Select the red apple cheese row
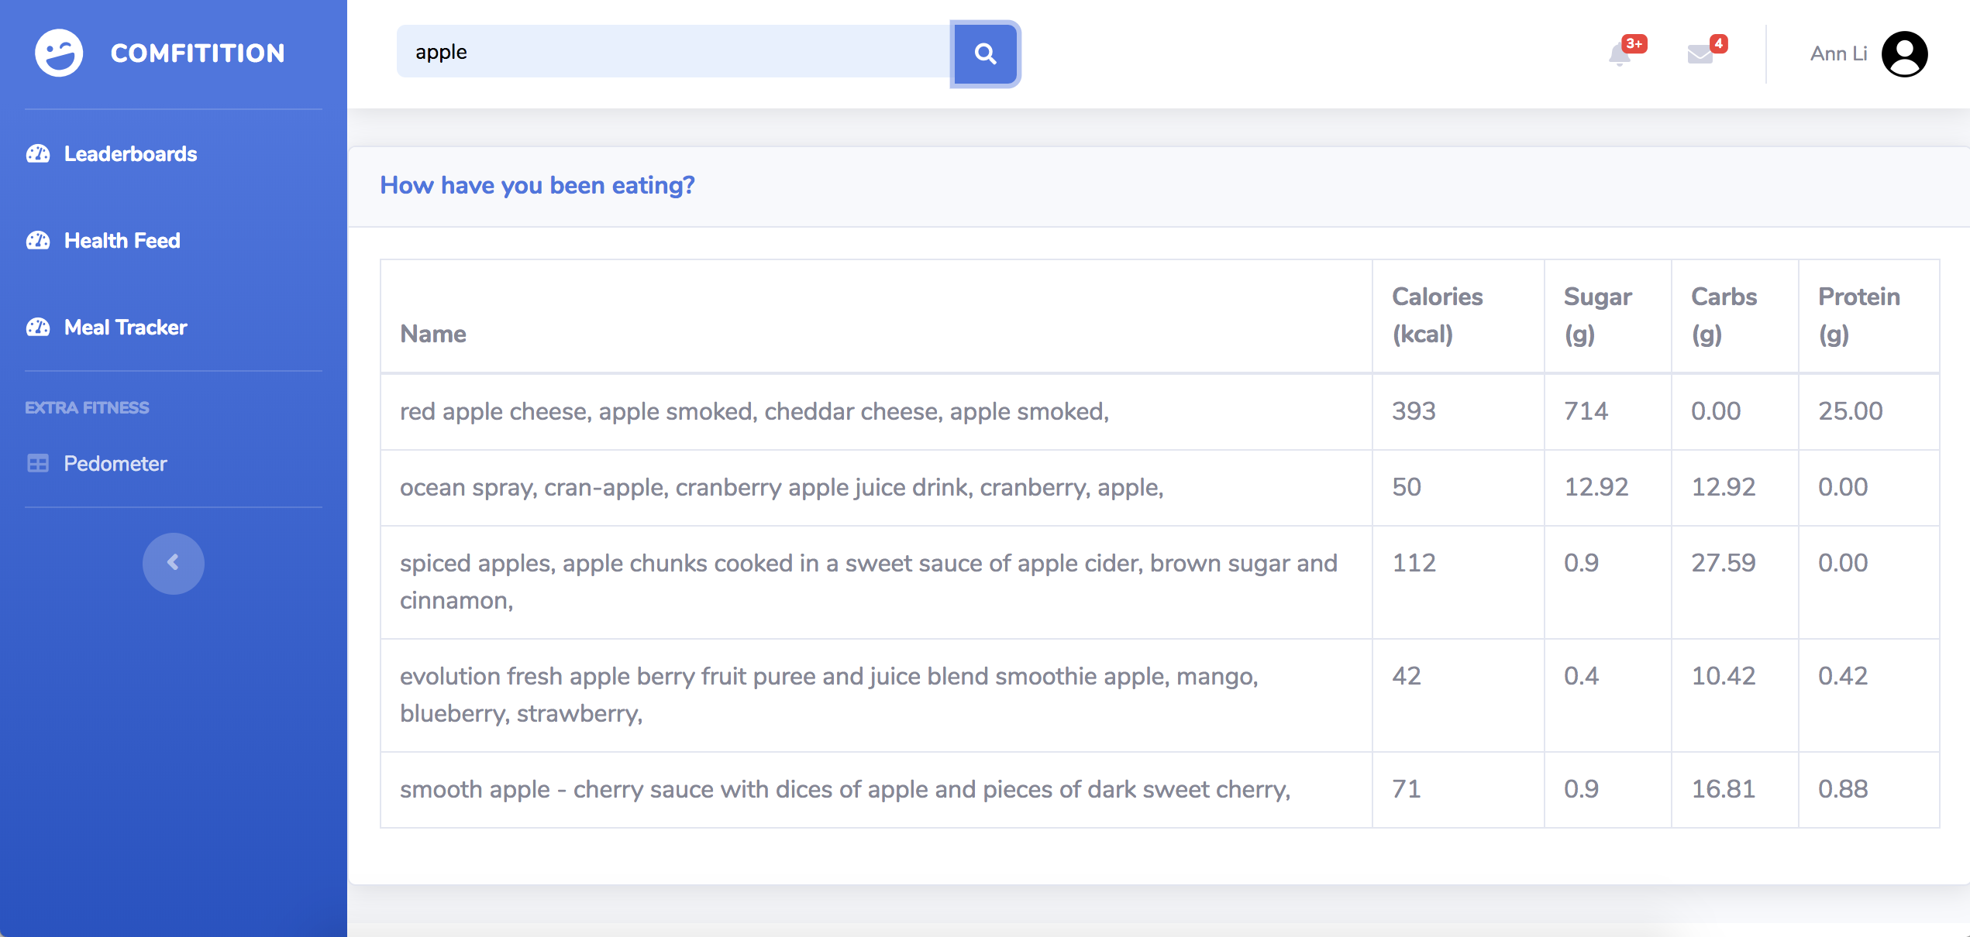Image resolution: width=1970 pixels, height=937 pixels. pos(754,411)
